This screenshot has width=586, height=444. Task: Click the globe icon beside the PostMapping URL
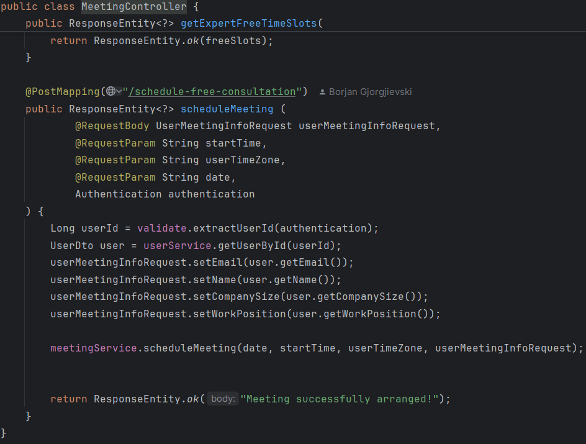tap(110, 92)
